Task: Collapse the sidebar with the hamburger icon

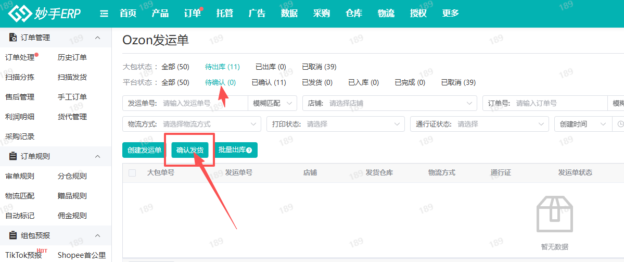Action: click(104, 14)
